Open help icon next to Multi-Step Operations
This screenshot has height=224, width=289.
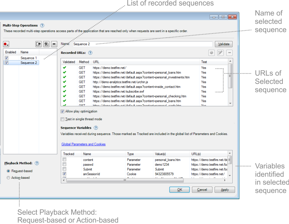pos(42,26)
